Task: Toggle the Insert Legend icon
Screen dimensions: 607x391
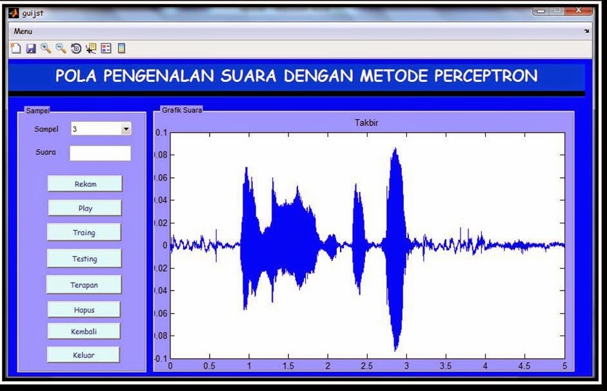Action: 106,48
